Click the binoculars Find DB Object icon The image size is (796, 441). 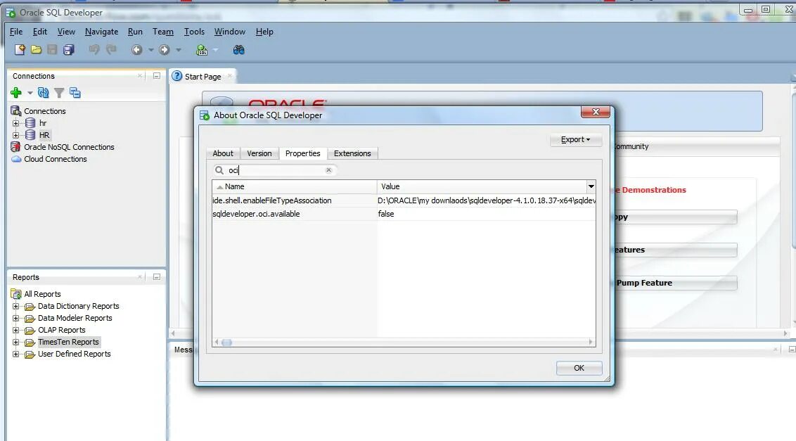pyautogui.click(x=238, y=50)
